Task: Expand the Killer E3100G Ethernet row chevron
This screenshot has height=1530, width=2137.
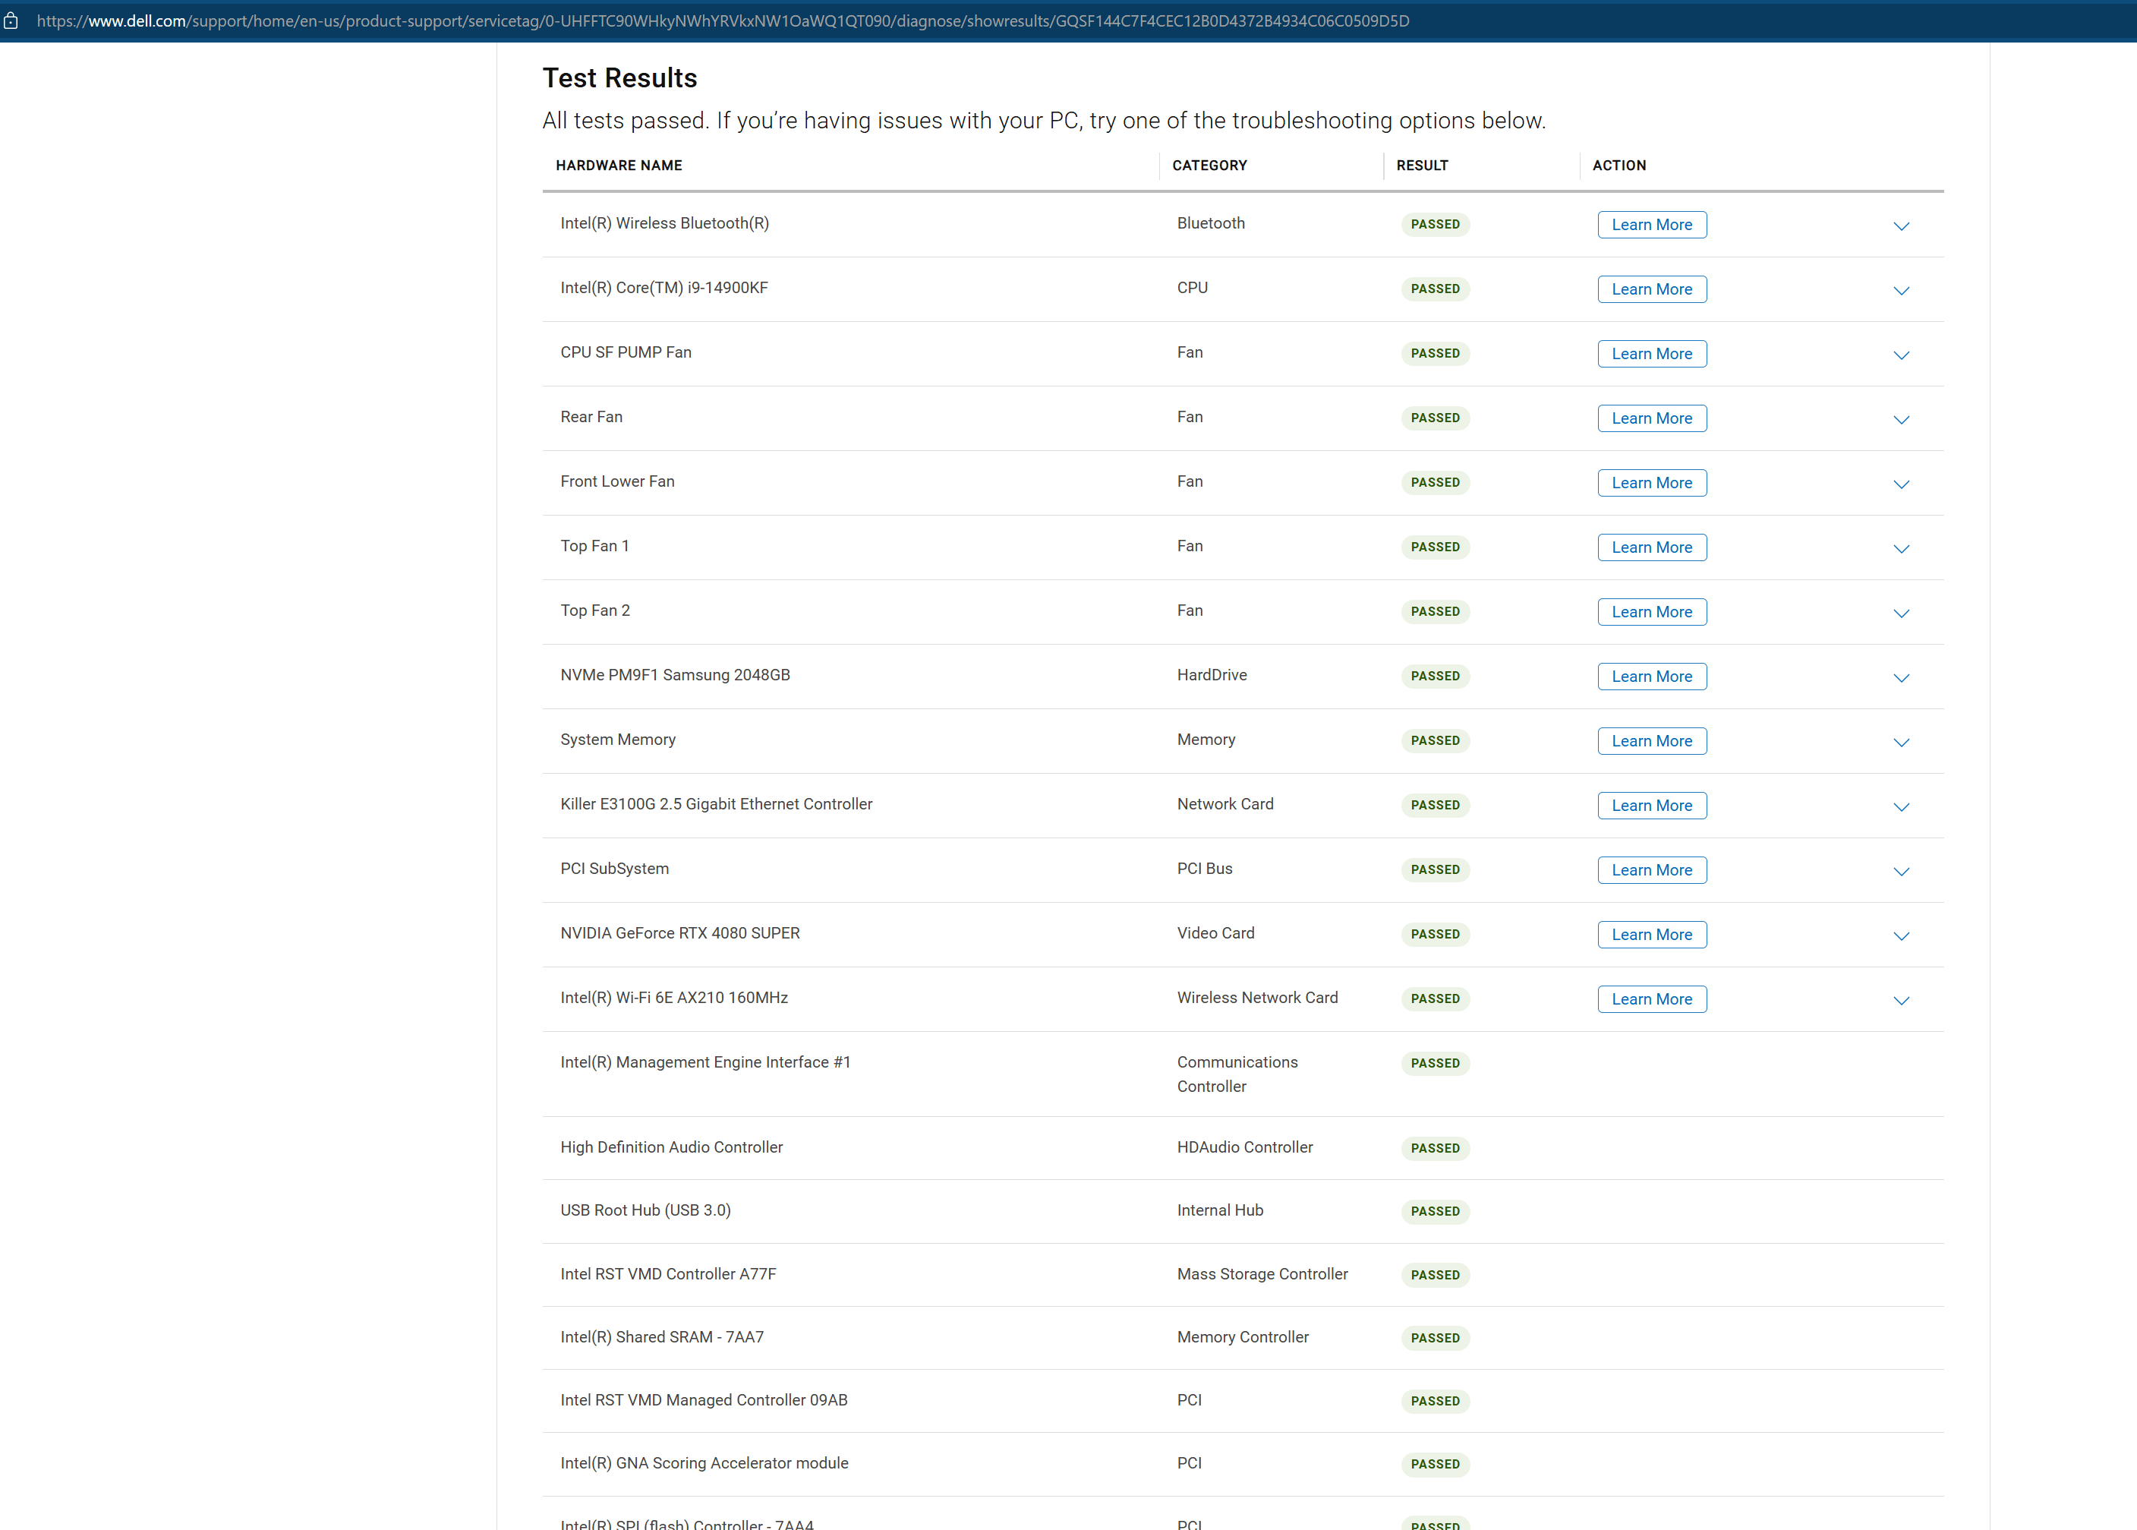Action: click(x=1901, y=807)
